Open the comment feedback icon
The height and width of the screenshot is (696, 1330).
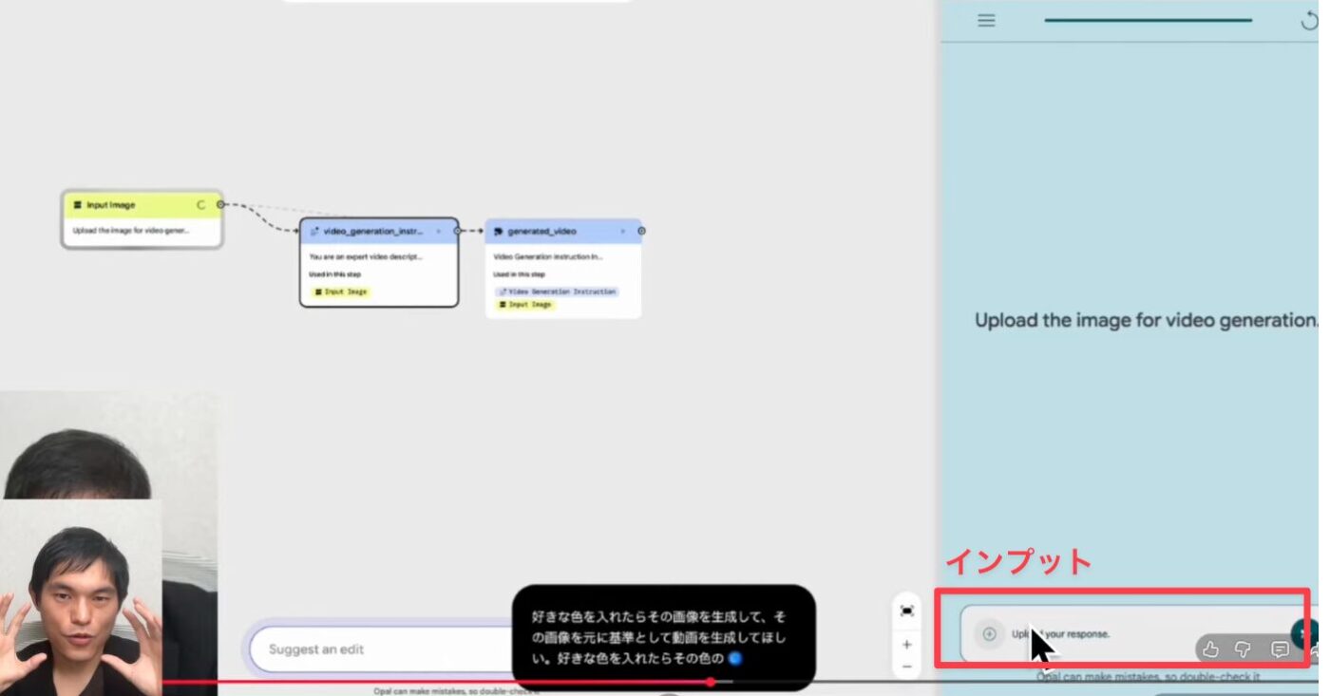(1280, 649)
